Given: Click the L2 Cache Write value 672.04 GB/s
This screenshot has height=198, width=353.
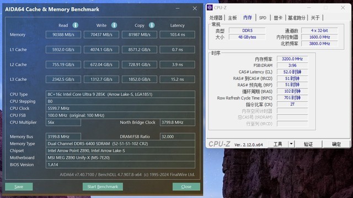Looking at the screenshot, I should (101, 64).
